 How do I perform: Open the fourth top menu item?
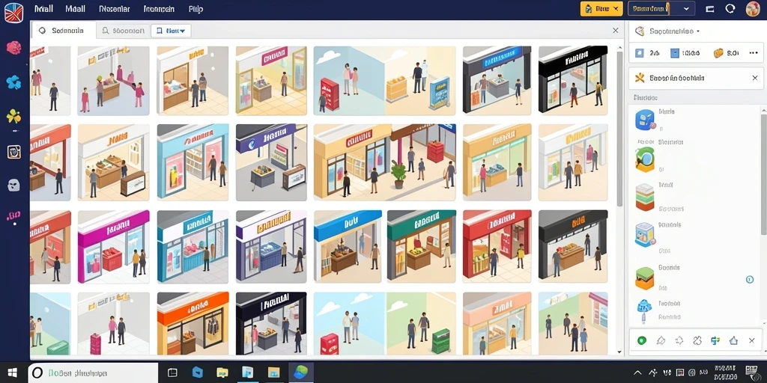(x=160, y=9)
